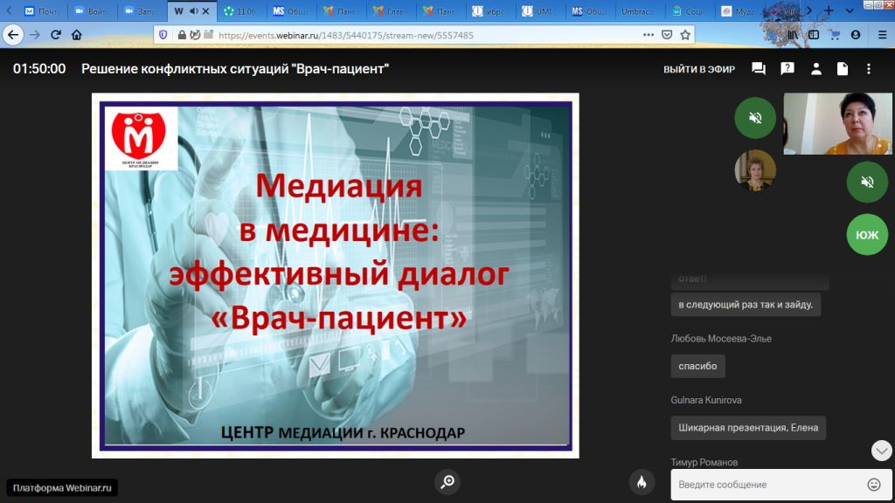Open the chat panel icon in header

759,69
